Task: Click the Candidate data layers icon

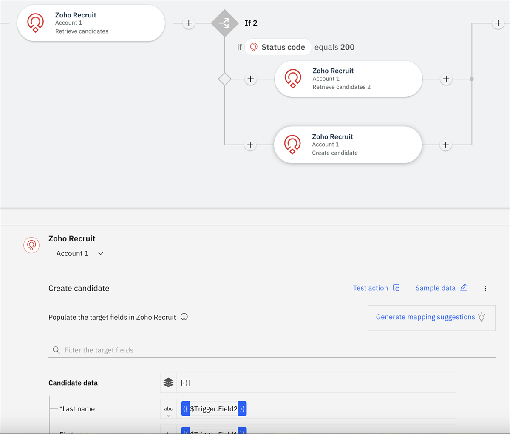Action: (168, 383)
